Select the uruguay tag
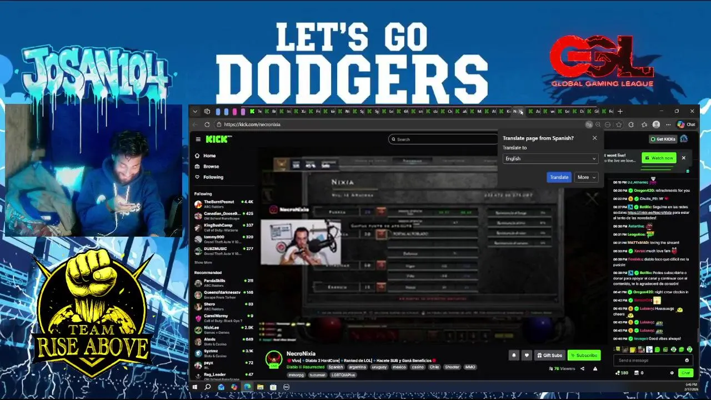The image size is (711, 400). [379, 367]
